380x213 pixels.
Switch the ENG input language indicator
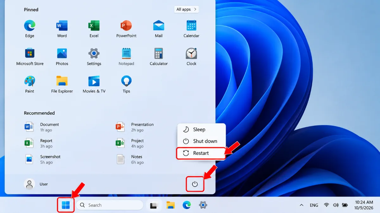coord(314,205)
